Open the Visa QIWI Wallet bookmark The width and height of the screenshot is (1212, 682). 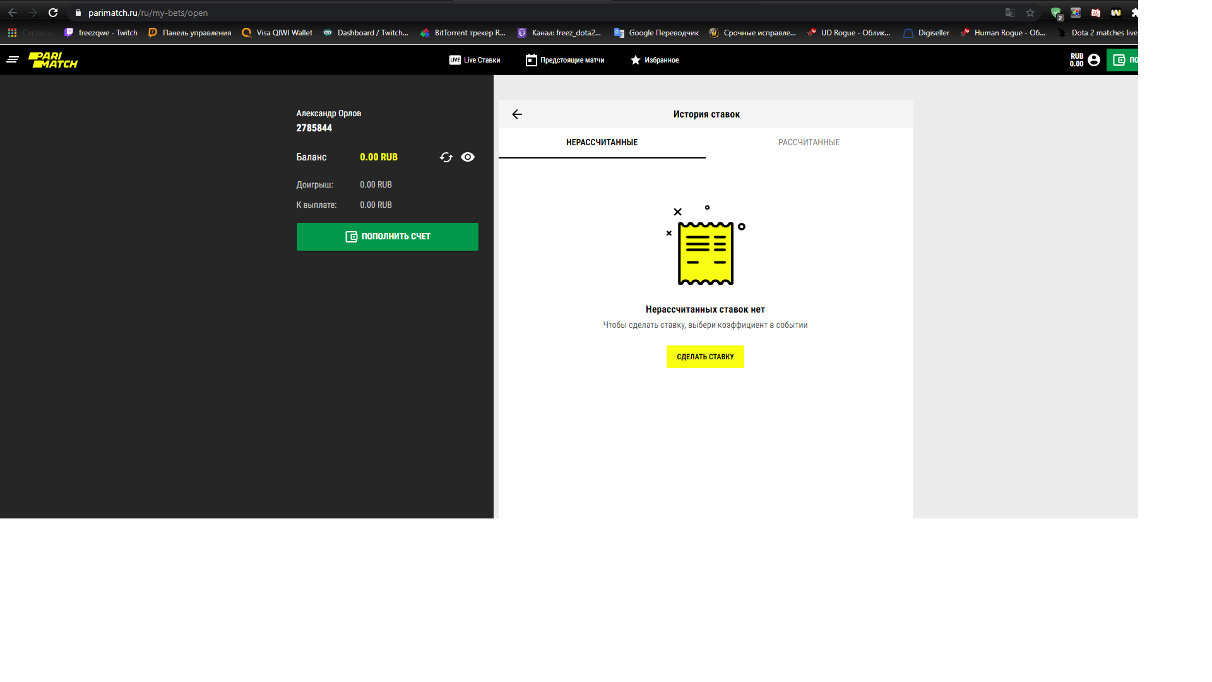277,33
